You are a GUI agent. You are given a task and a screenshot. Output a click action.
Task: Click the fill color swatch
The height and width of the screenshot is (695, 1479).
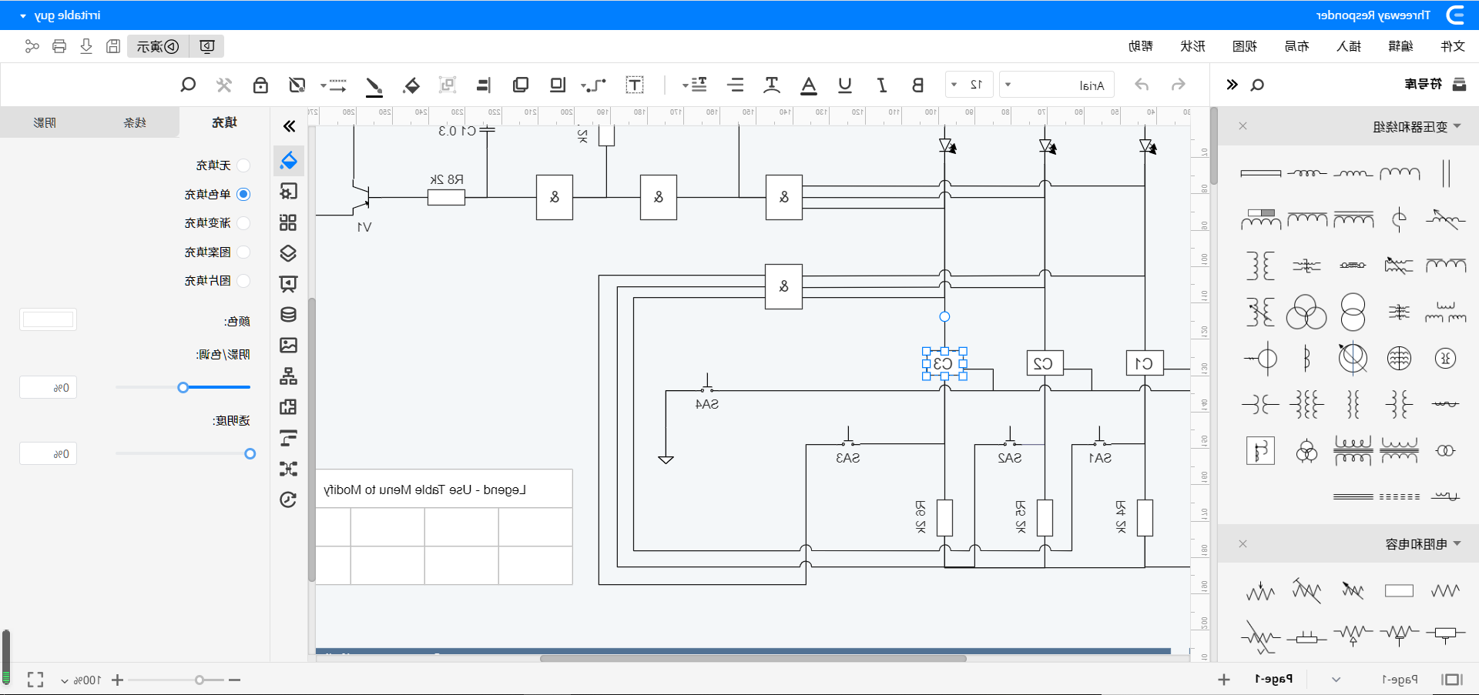tap(48, 319)
